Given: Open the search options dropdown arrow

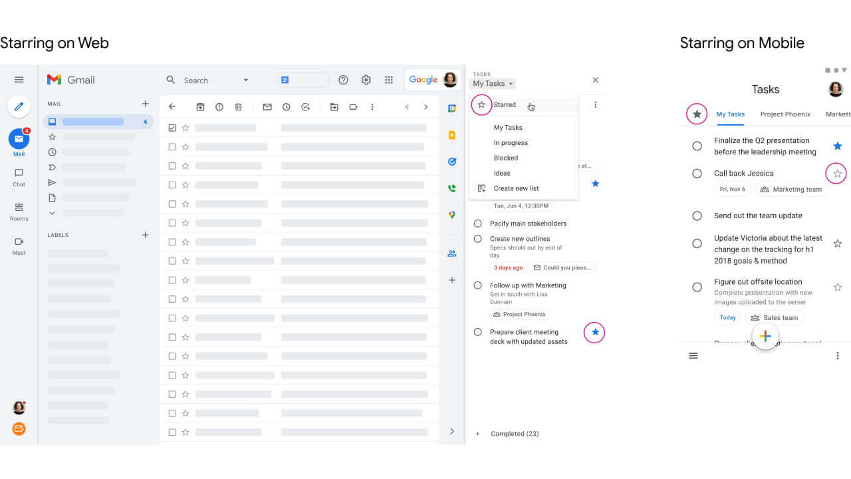Looking at the screenshot, I should click(x=245, y=80).
